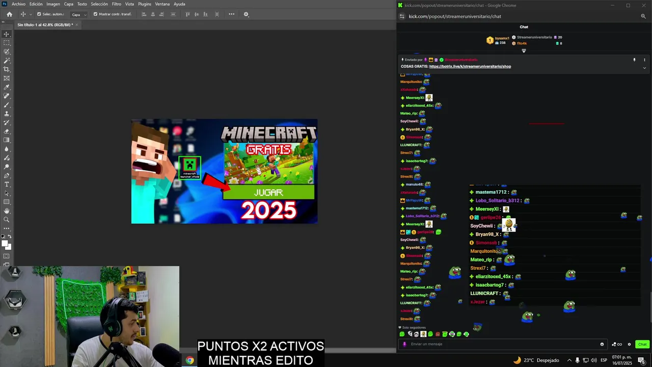The image size is (652, 367).
Task: Select the Spot Healing Brush tool
Action: 7,96
